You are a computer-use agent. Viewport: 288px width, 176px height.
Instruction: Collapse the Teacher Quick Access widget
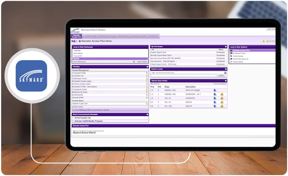coord(226,81)
